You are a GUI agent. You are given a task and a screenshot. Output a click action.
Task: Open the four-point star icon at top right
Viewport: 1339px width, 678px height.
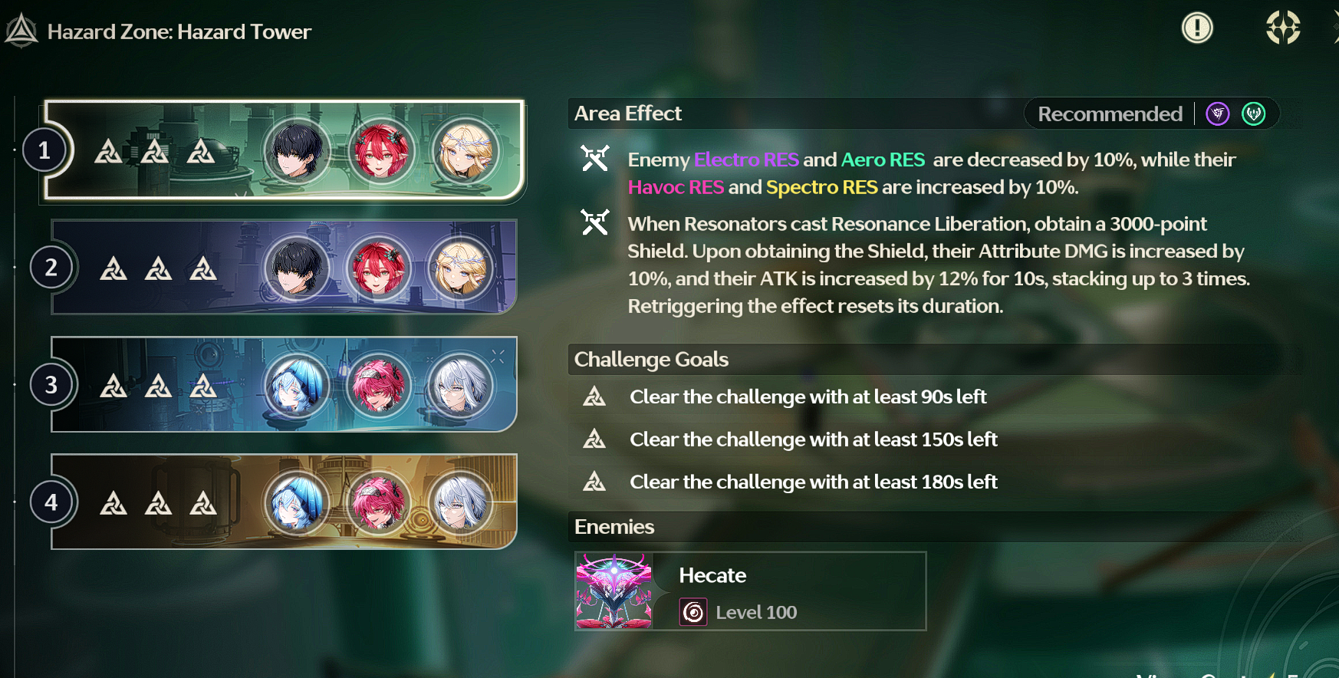(1282, 28)
